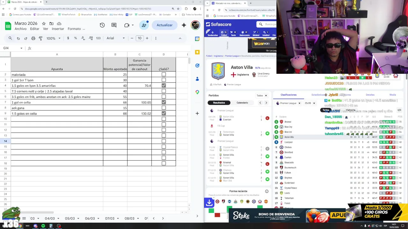Viewport: 408px width, 229px height.
Task: Open the Insertar menu
Action: (x=58, y=29)
